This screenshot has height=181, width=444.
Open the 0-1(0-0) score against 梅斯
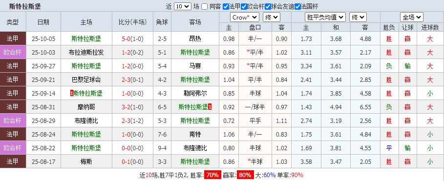(x=132, y=162)
